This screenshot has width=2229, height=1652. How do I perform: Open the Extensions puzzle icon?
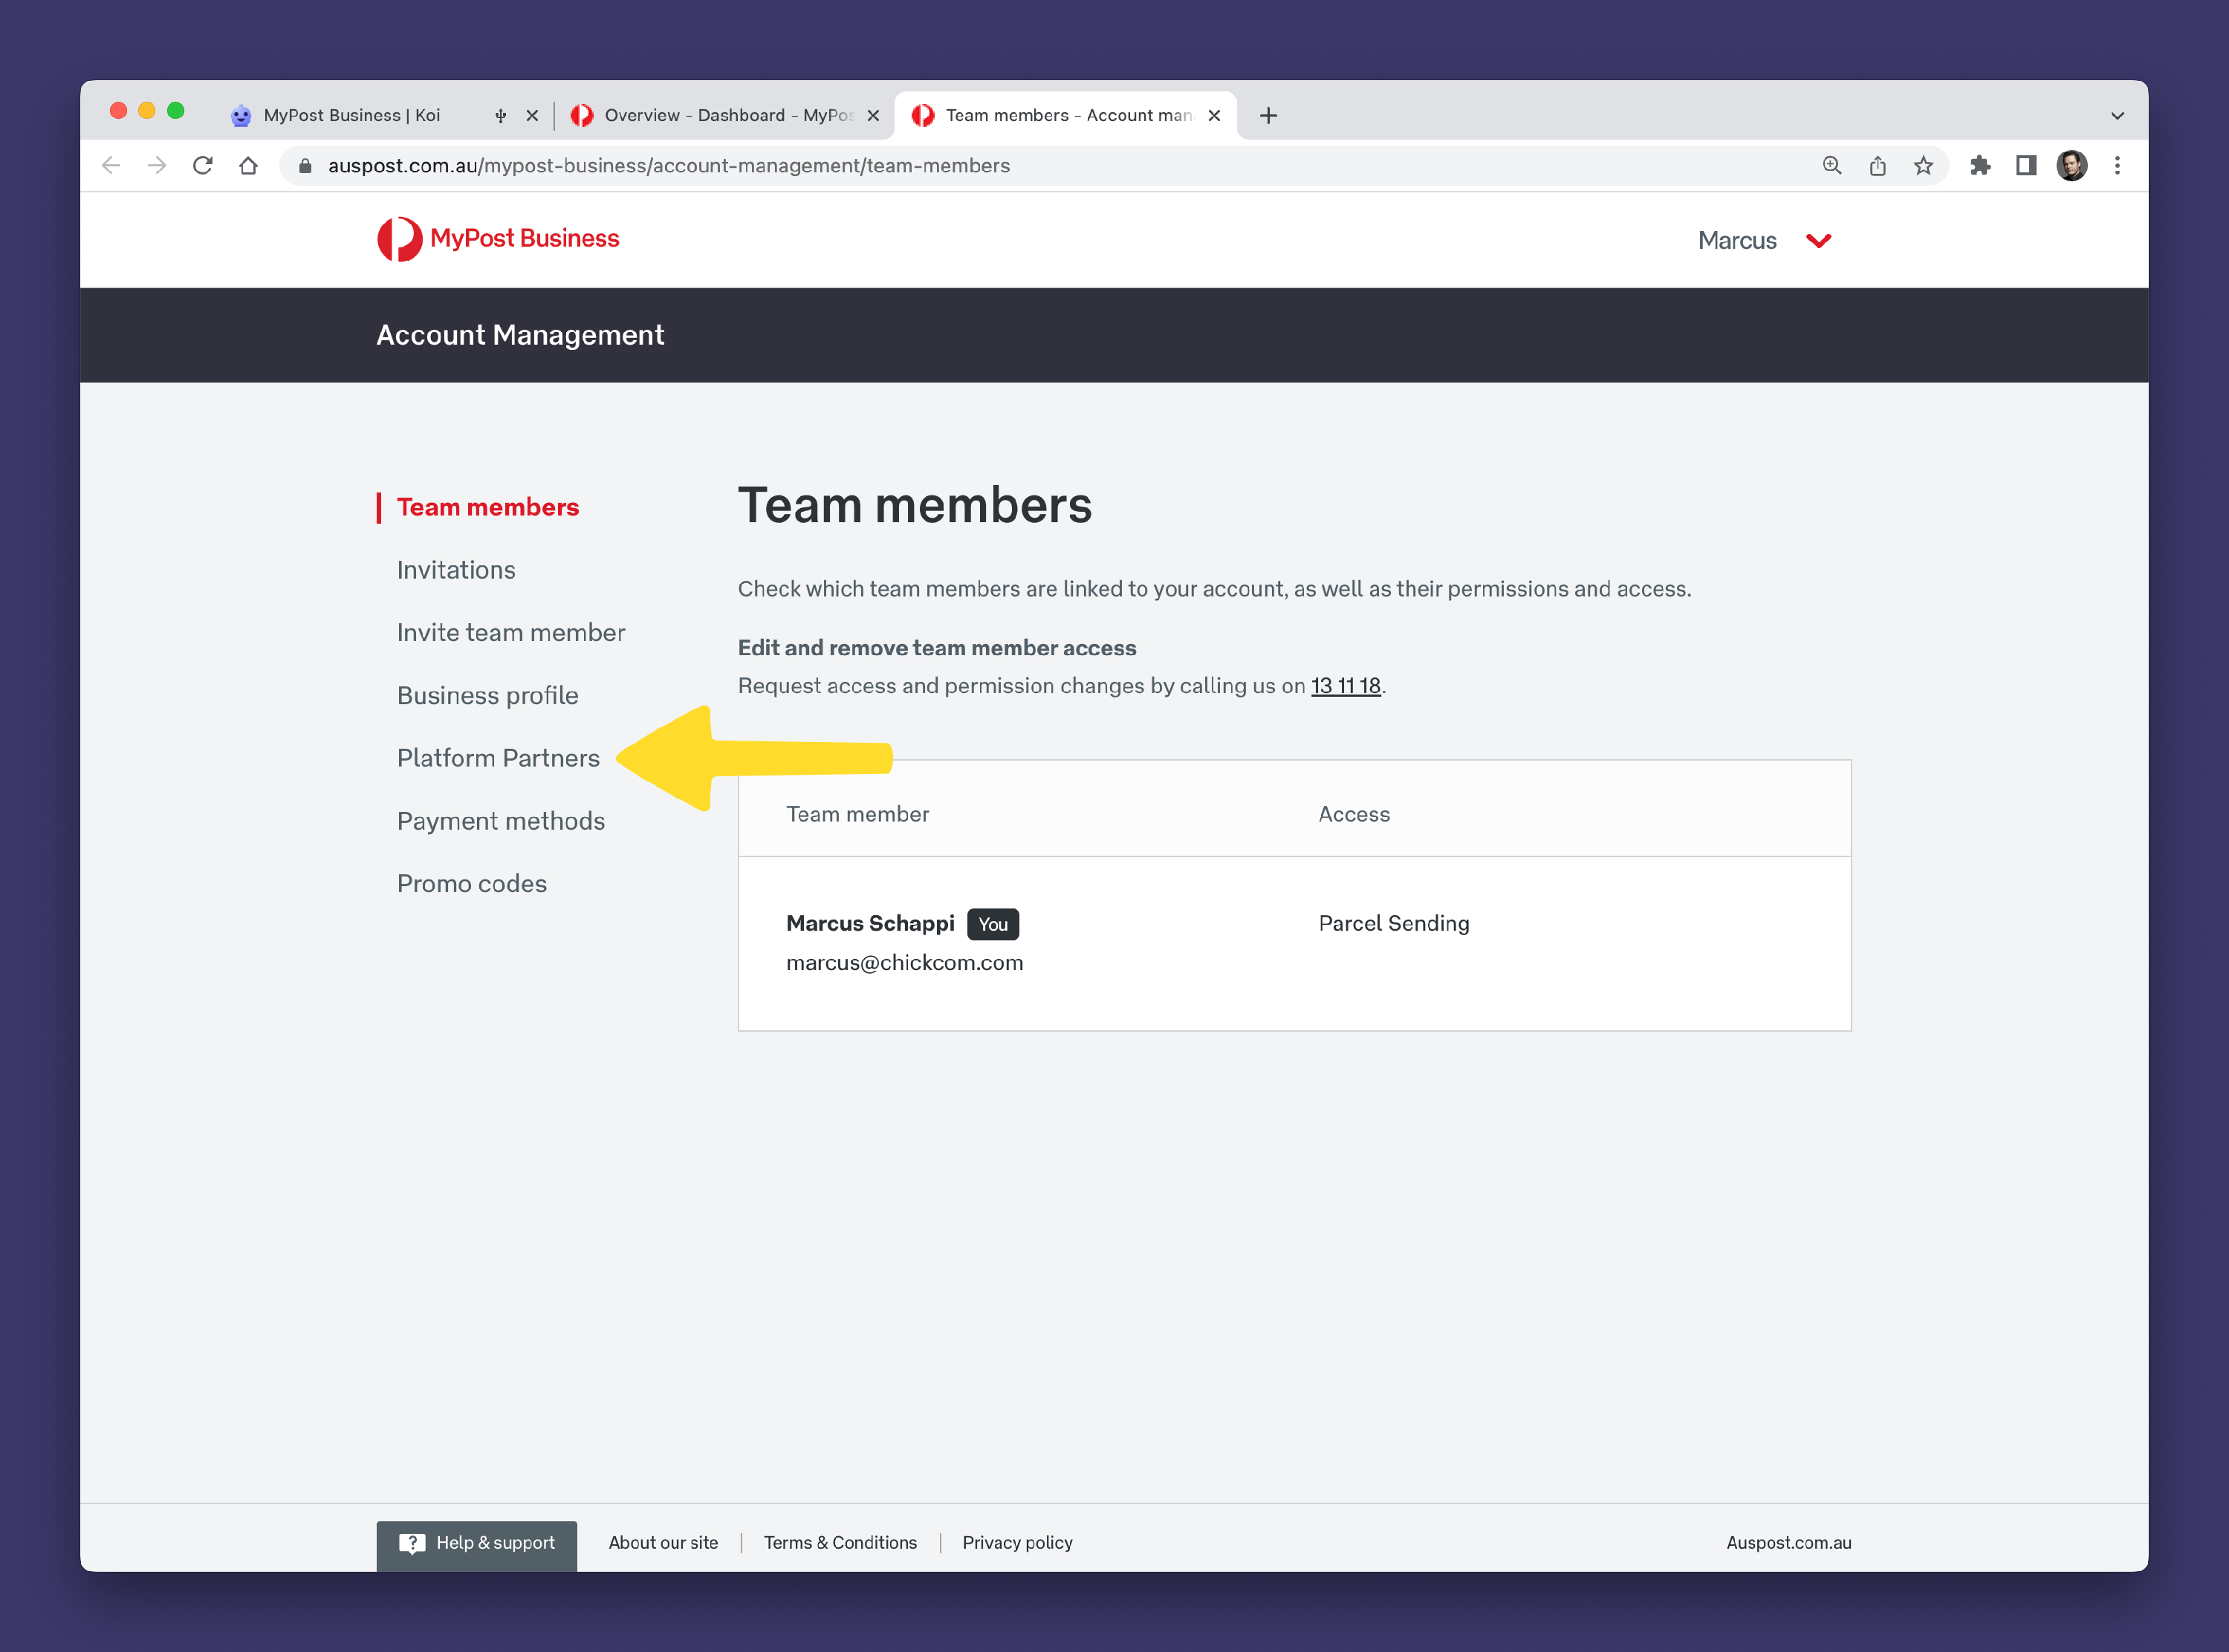point(1980,166)
